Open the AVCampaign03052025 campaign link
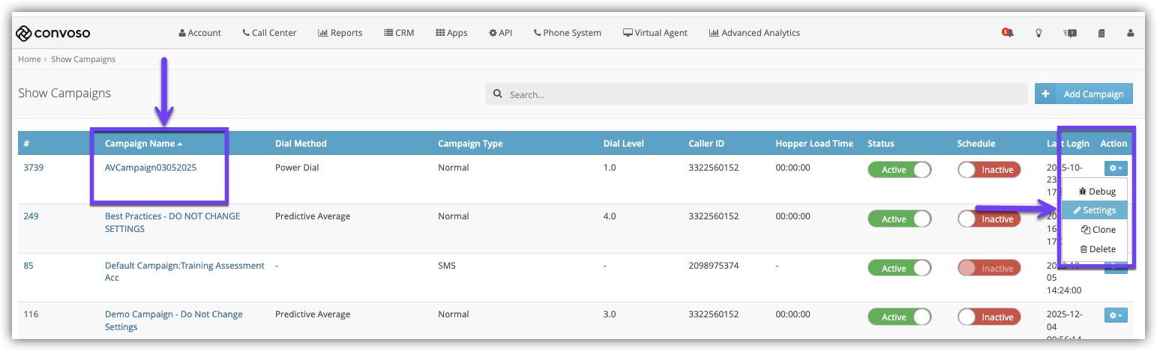1157x351 pixels. [151, 168]
